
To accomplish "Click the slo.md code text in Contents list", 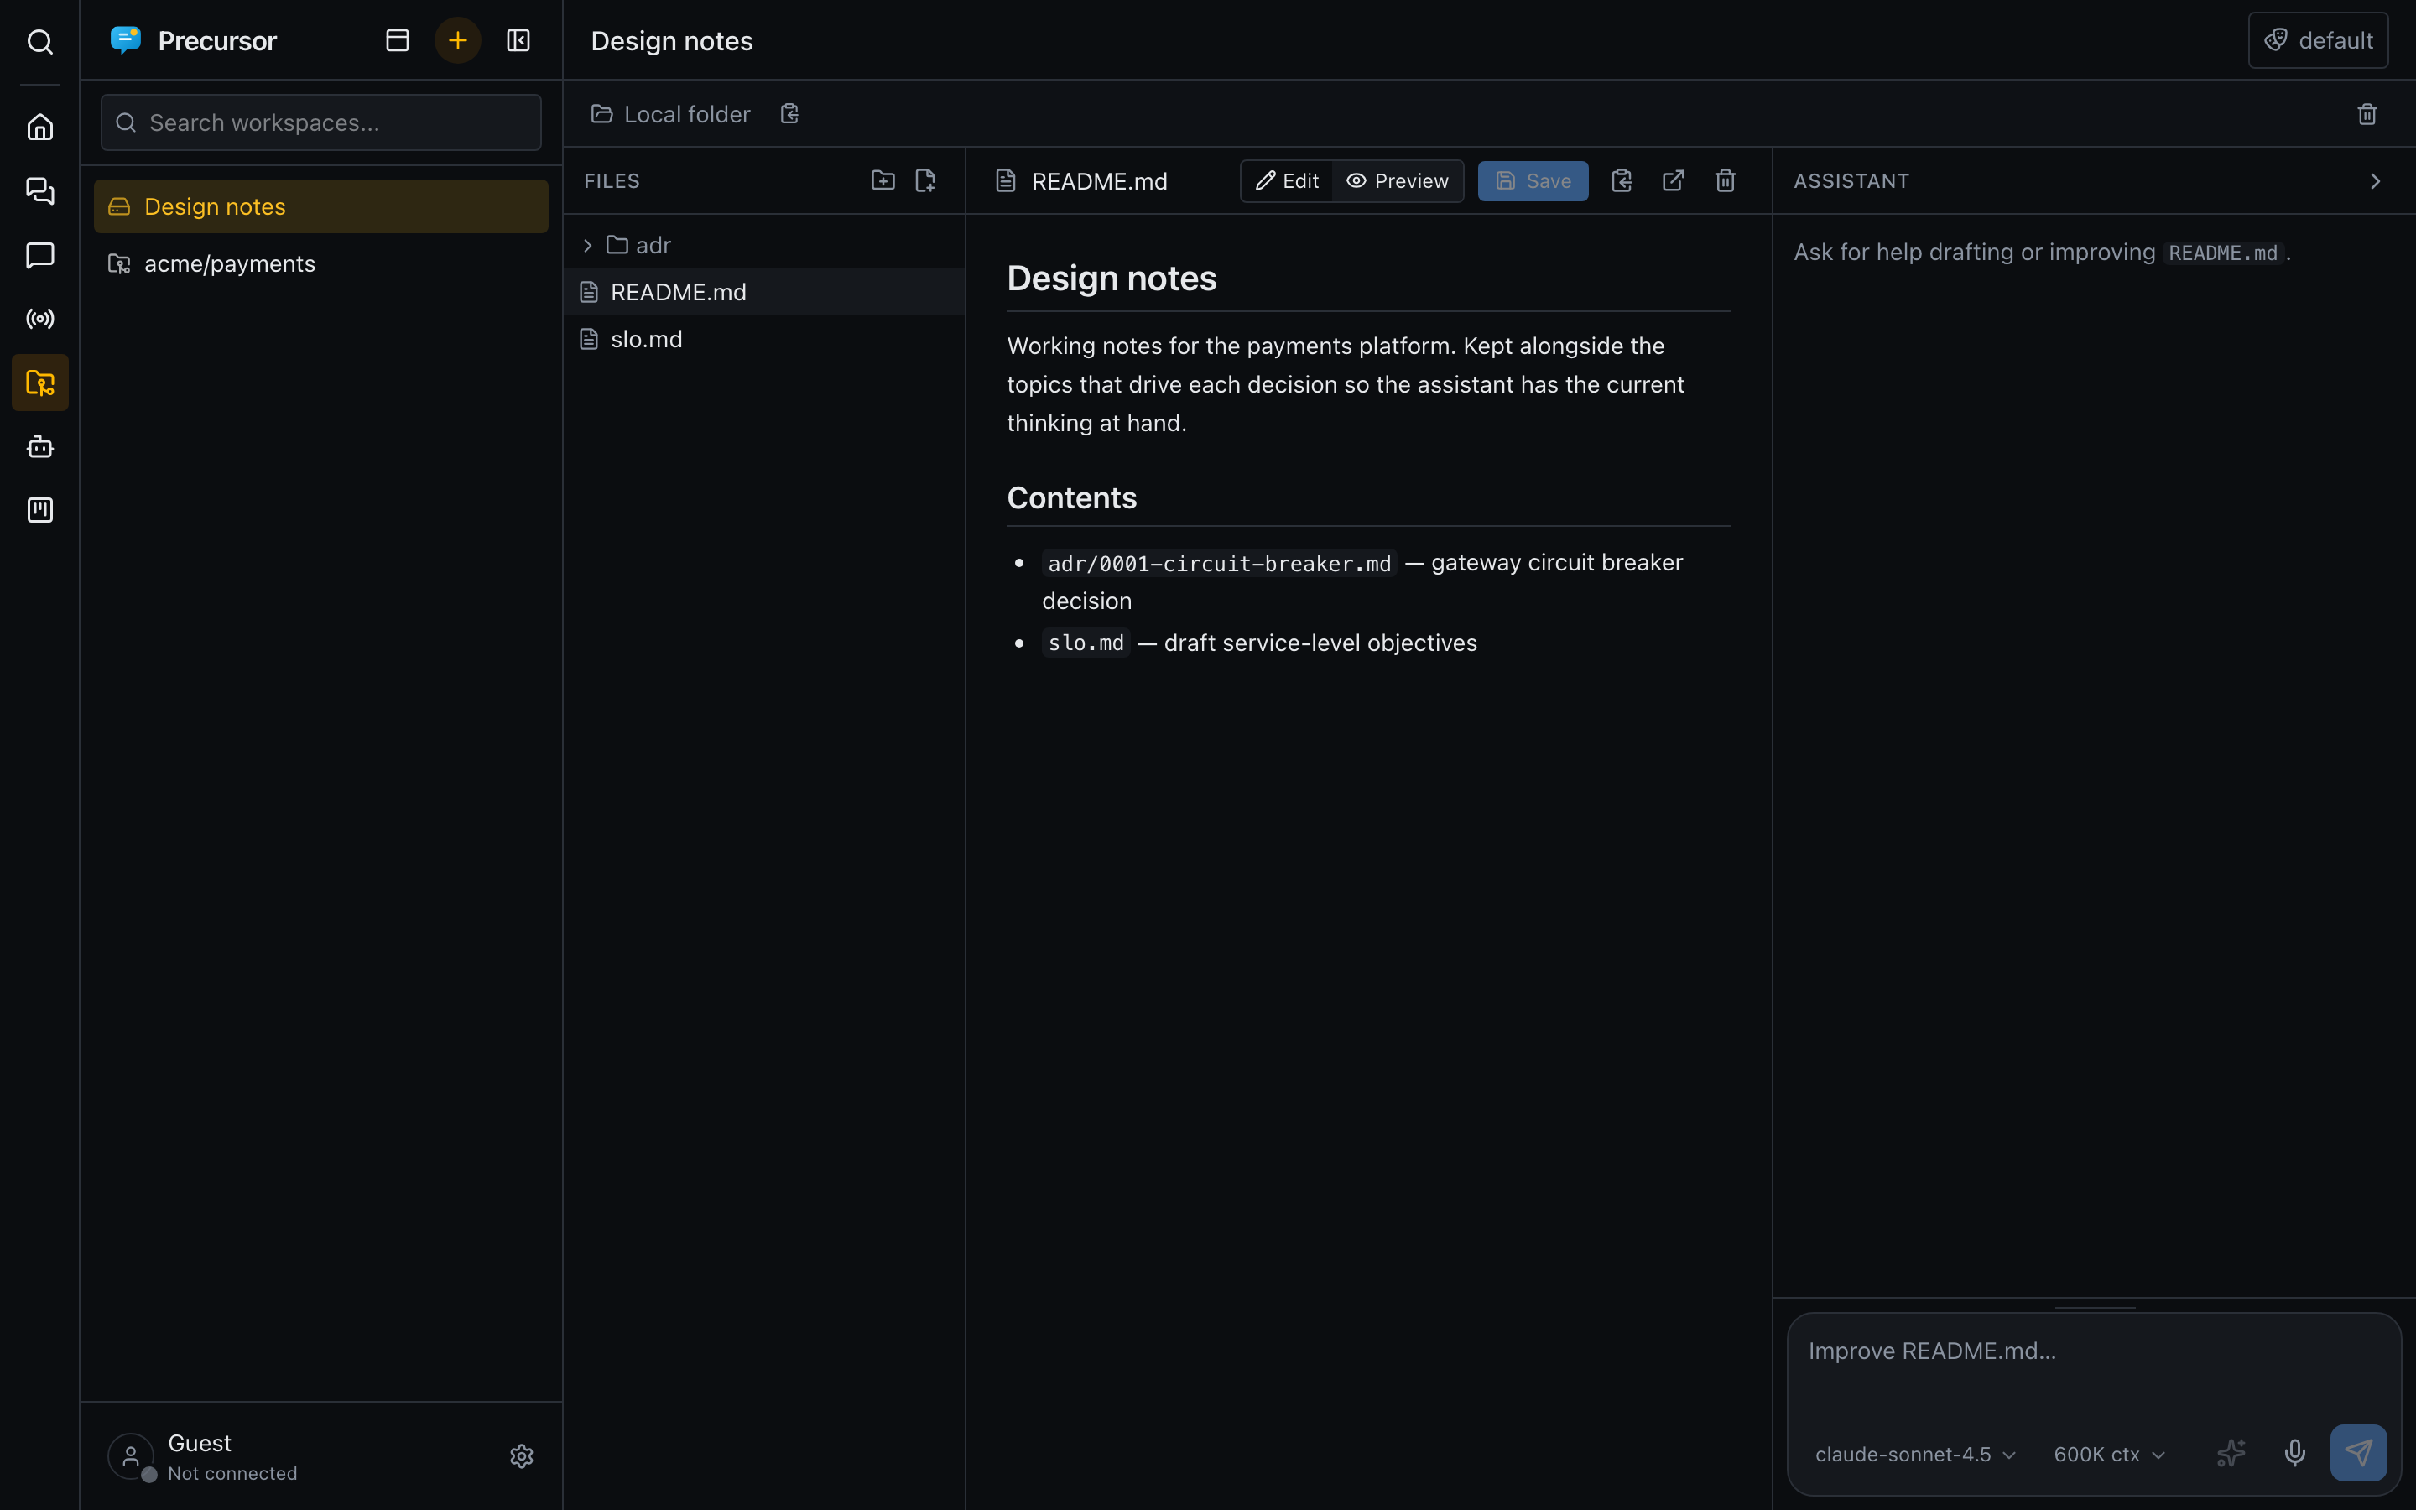I will 1086,643.
